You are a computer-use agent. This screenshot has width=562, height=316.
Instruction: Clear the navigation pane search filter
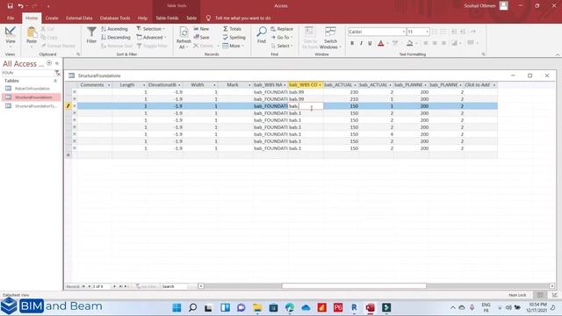(x=57, y=73)
